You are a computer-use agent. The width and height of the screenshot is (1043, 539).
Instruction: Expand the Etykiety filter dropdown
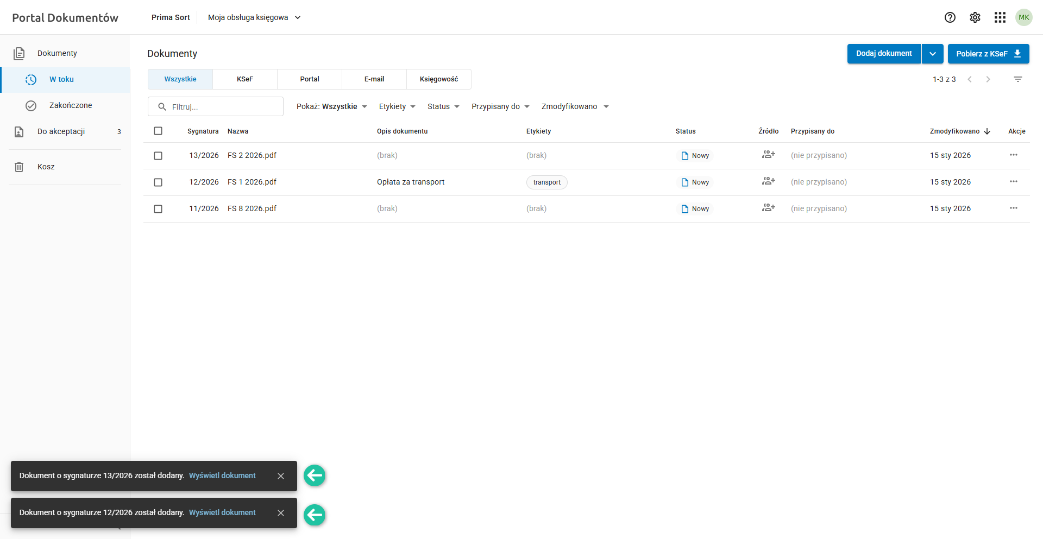(x=397, y=106)
